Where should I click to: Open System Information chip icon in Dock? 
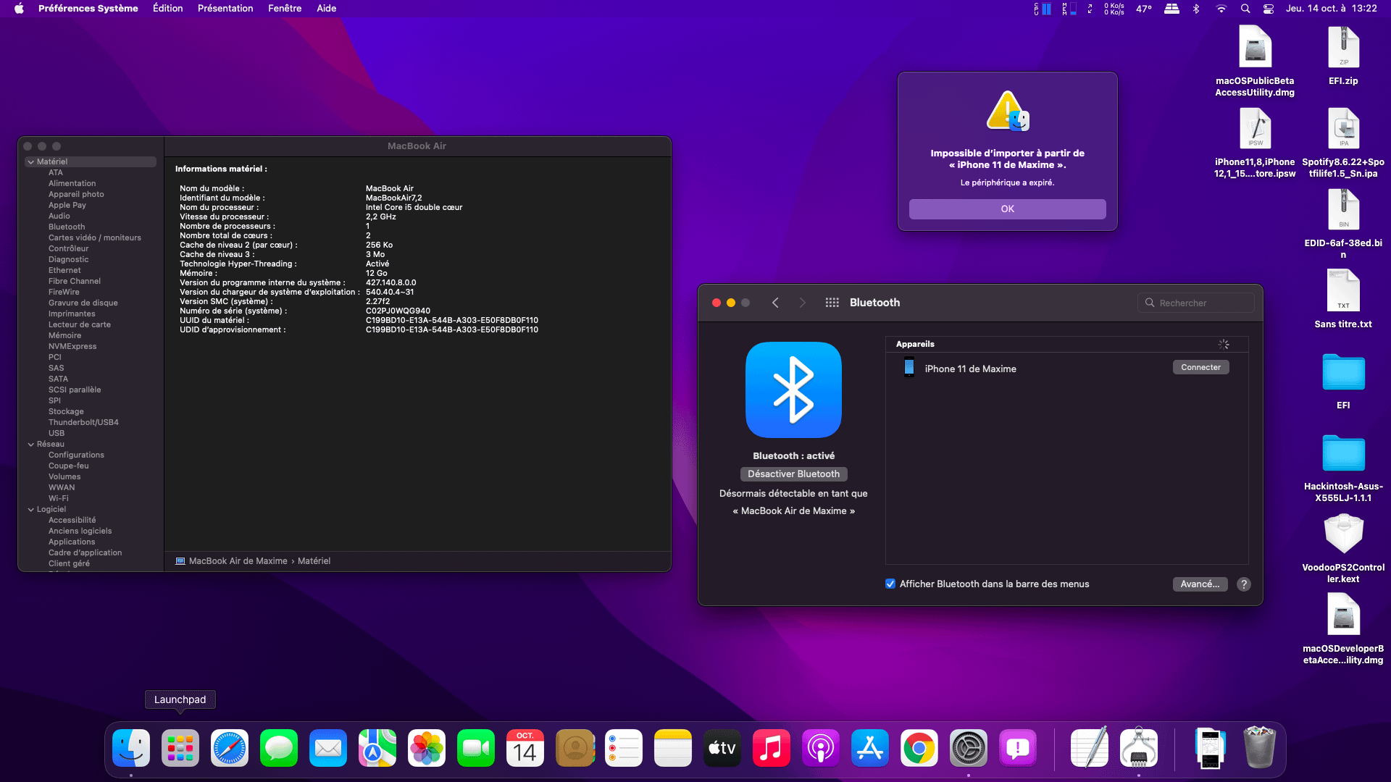pyautogui.click(x=1138, y=748)
